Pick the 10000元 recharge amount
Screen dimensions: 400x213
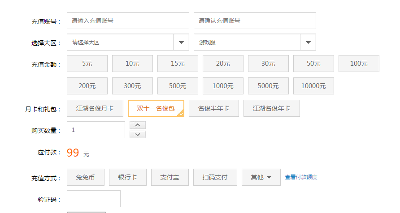pyautogui.click(x=313, y=86)
